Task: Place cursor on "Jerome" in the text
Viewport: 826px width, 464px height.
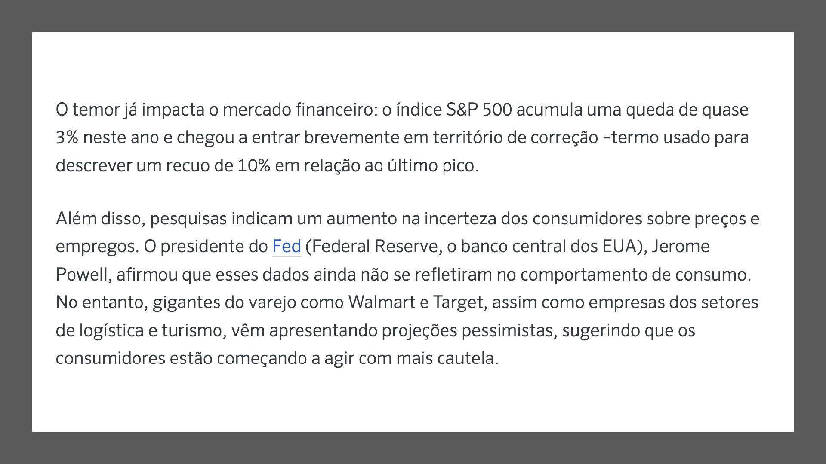Action: [x=681, y=246]
